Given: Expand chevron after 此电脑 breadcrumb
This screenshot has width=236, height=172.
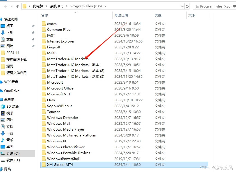Looking at the screenshot, I should coord(47,6).
